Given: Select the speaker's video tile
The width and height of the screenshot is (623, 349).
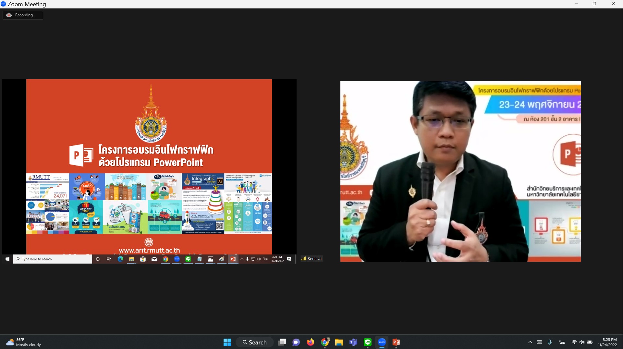Looking at the screenshot, I should [460, 171].
